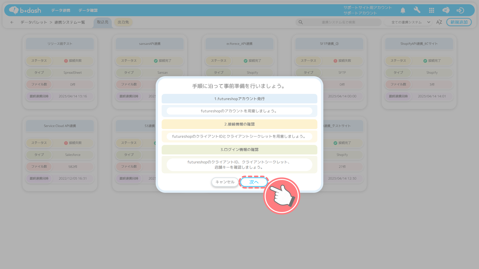Click 接続完了 status in sansanAPI連携 card
The image size is (479, 269).
pos(162,61)
